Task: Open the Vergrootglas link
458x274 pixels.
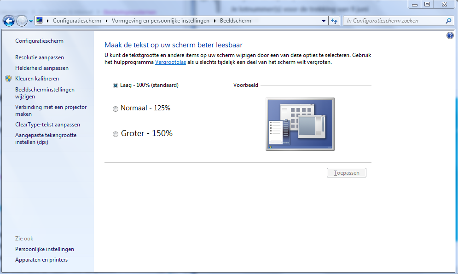Action: (x=170, y=62)
